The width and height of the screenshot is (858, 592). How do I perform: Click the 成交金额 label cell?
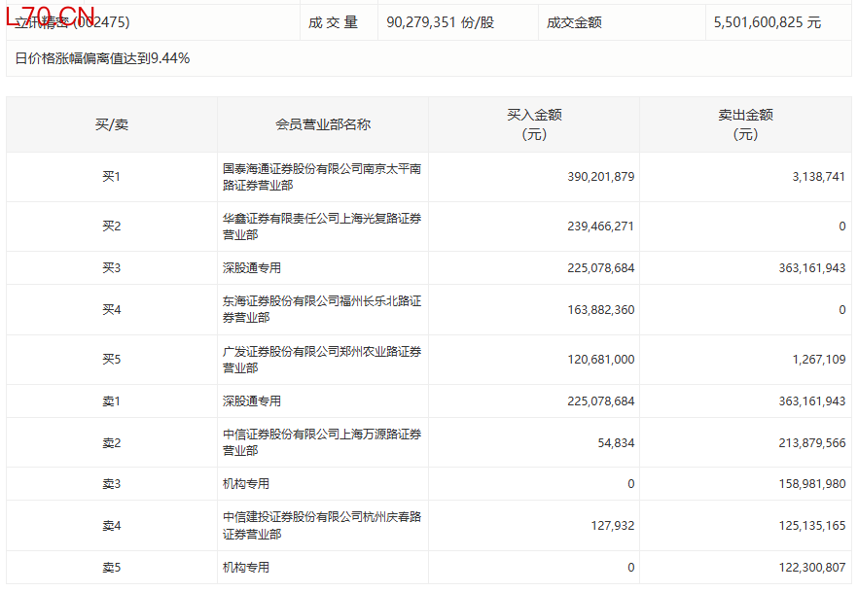coord(574,22)
